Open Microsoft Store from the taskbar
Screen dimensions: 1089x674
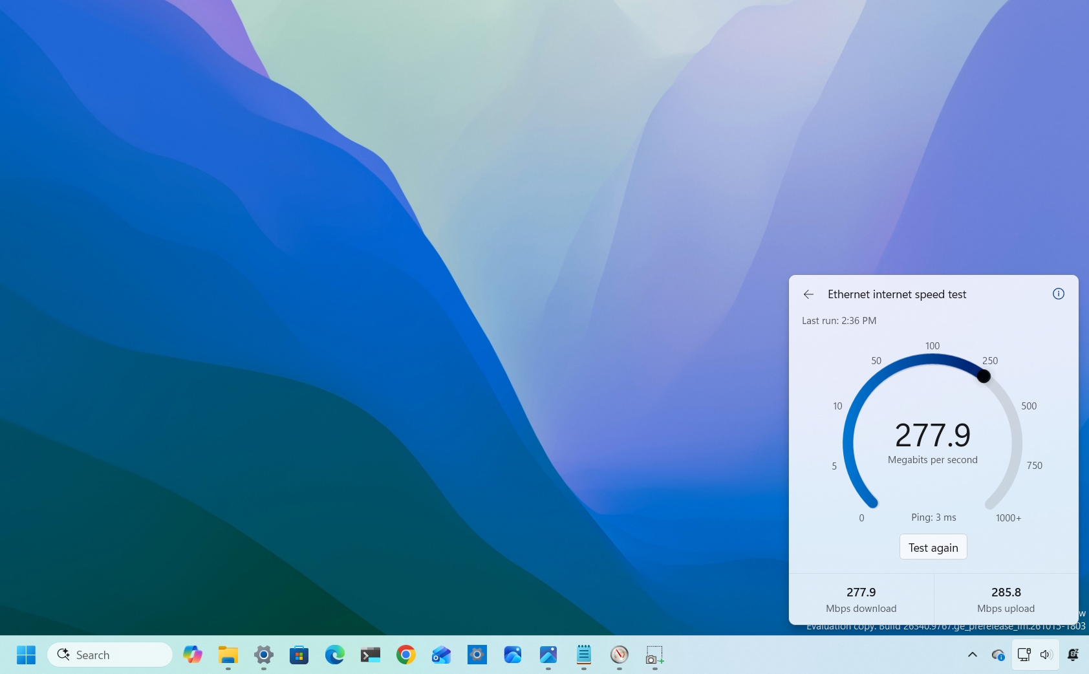tap(299, 655)
